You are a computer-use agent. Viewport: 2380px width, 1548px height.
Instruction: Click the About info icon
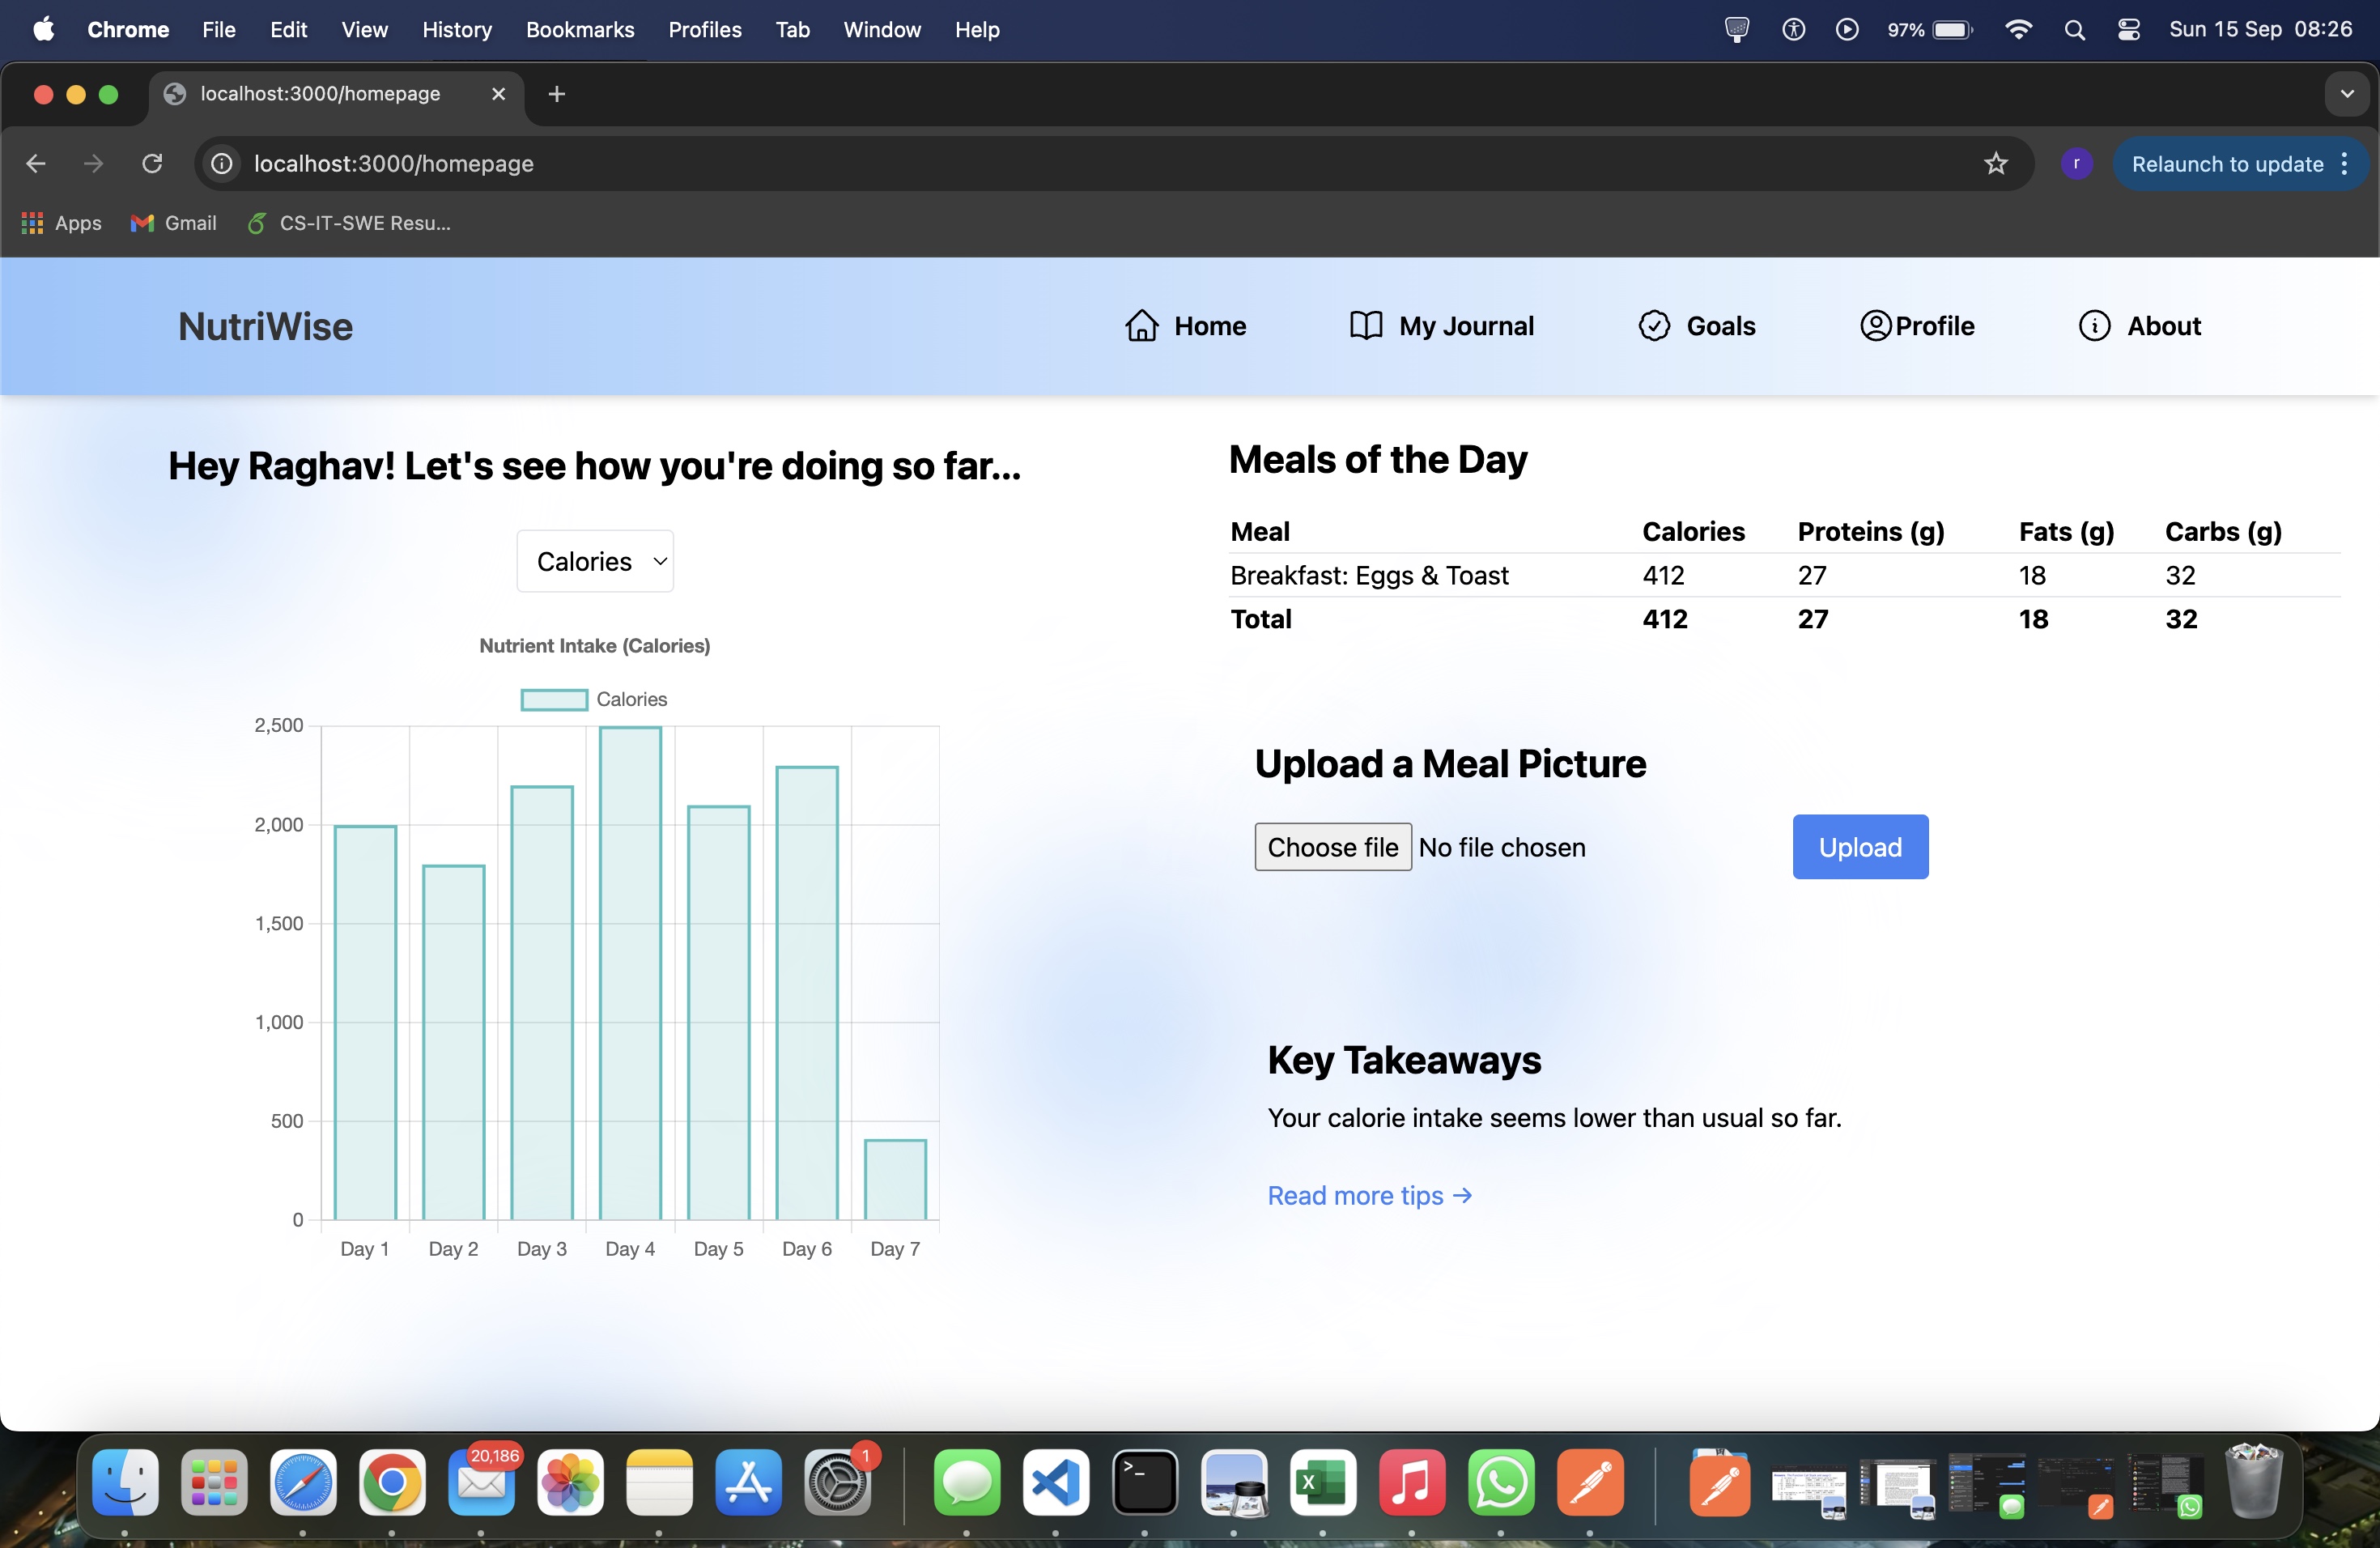click(2094, 326)
